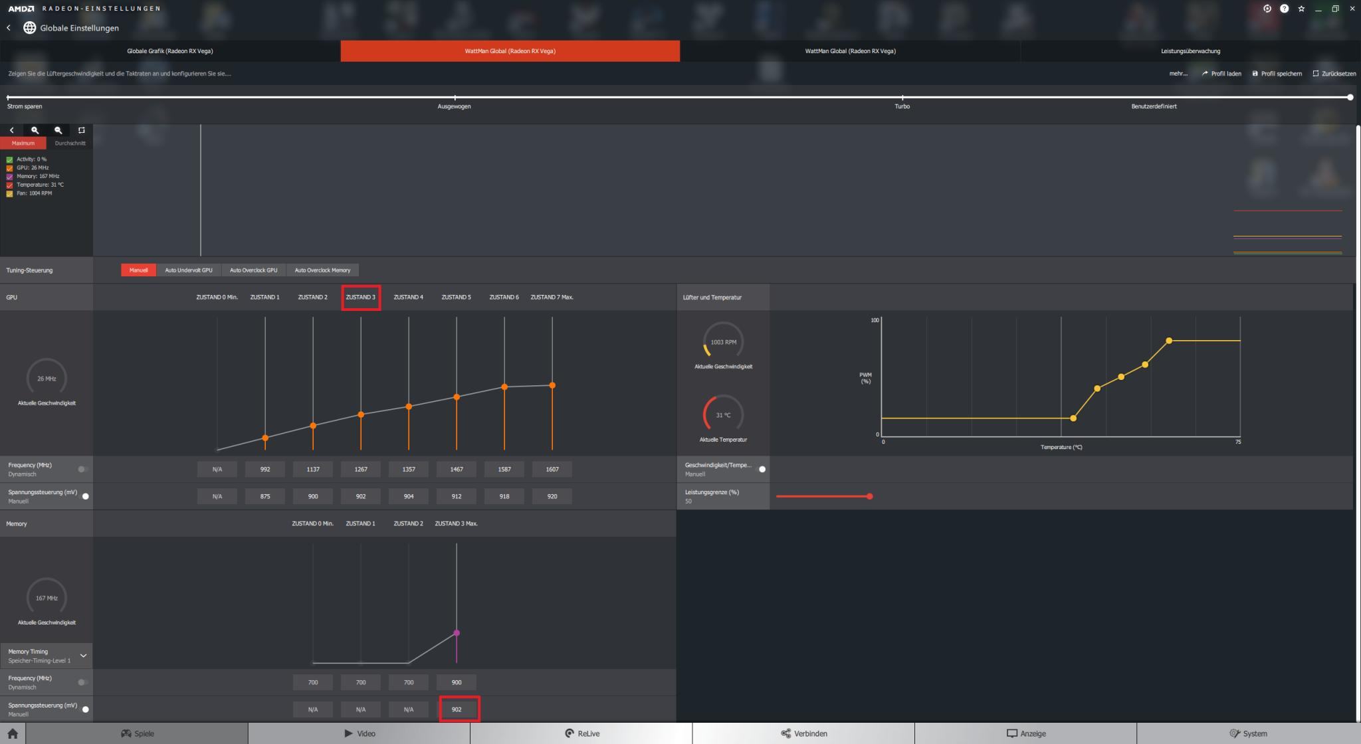Select Auto Undervolt GPU
Screen dimensions: 1361x744
pos(189,270)
